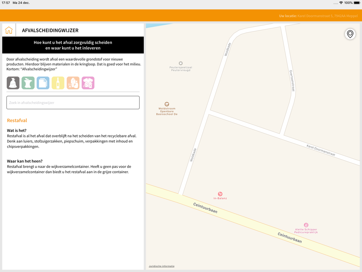Image resolution: width=362 pixels, height=272 pixels.
Task: Click the black 'Hoe kunt u het afval' banner
Action: click(x=73, y=45)
